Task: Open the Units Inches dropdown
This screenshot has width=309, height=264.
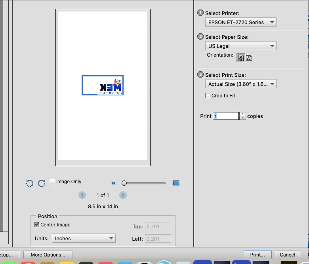Action: [84, 238]
